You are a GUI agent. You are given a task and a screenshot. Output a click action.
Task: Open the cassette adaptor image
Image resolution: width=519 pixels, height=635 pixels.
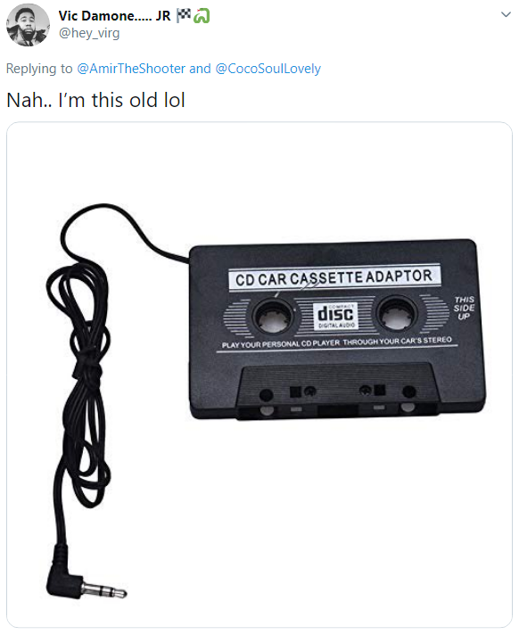(x=259, y=375)
